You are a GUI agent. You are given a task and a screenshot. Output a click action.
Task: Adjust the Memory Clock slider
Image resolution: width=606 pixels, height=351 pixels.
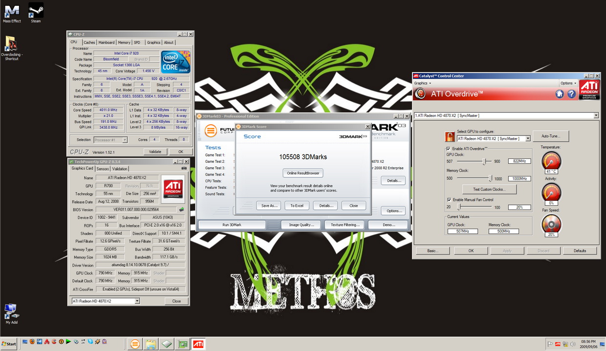tap(491, 178)
